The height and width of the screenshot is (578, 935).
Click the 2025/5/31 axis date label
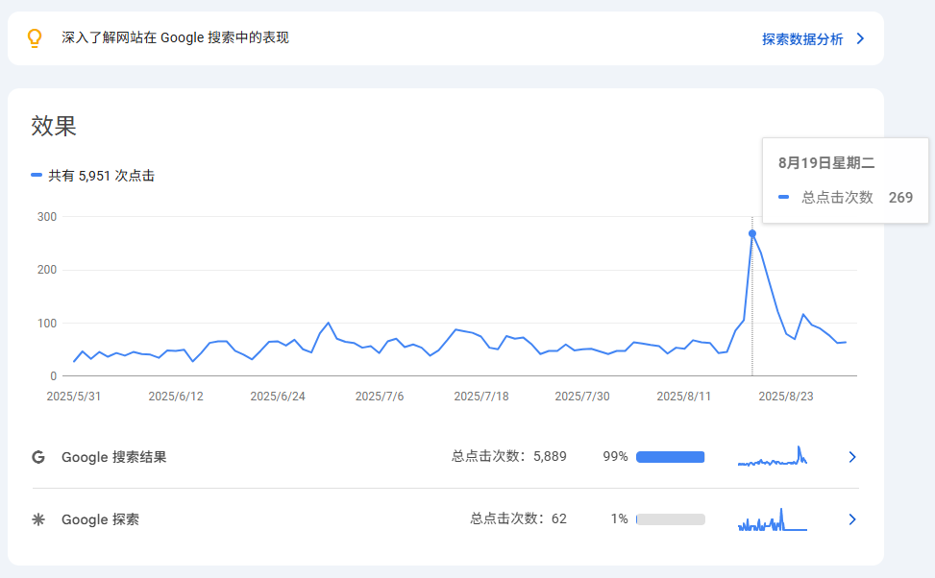click(74, 397)
